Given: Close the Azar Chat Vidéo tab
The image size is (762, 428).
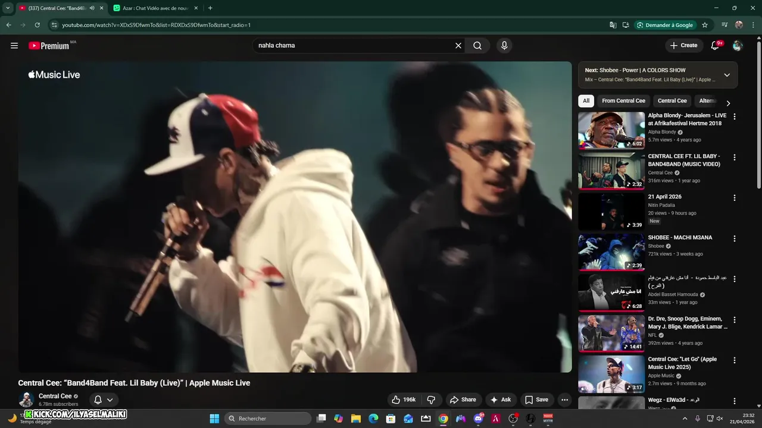Looking at the screenshot, I should [197, 8].
